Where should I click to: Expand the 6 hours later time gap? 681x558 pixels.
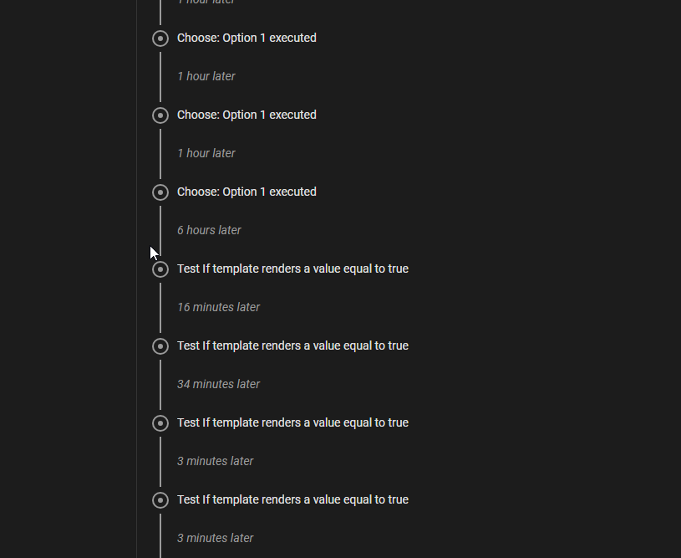tap(209, 230)
